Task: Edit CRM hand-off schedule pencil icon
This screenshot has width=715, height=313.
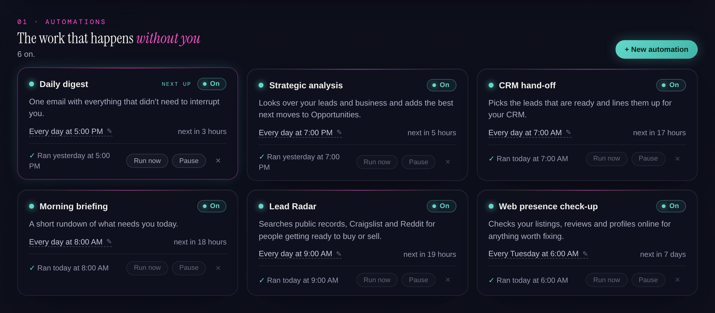Action: (x=568, y=132)
